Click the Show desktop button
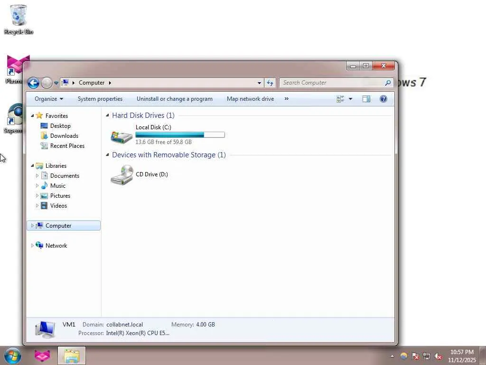This screenshot has width=486, height=365. point(483,355)
